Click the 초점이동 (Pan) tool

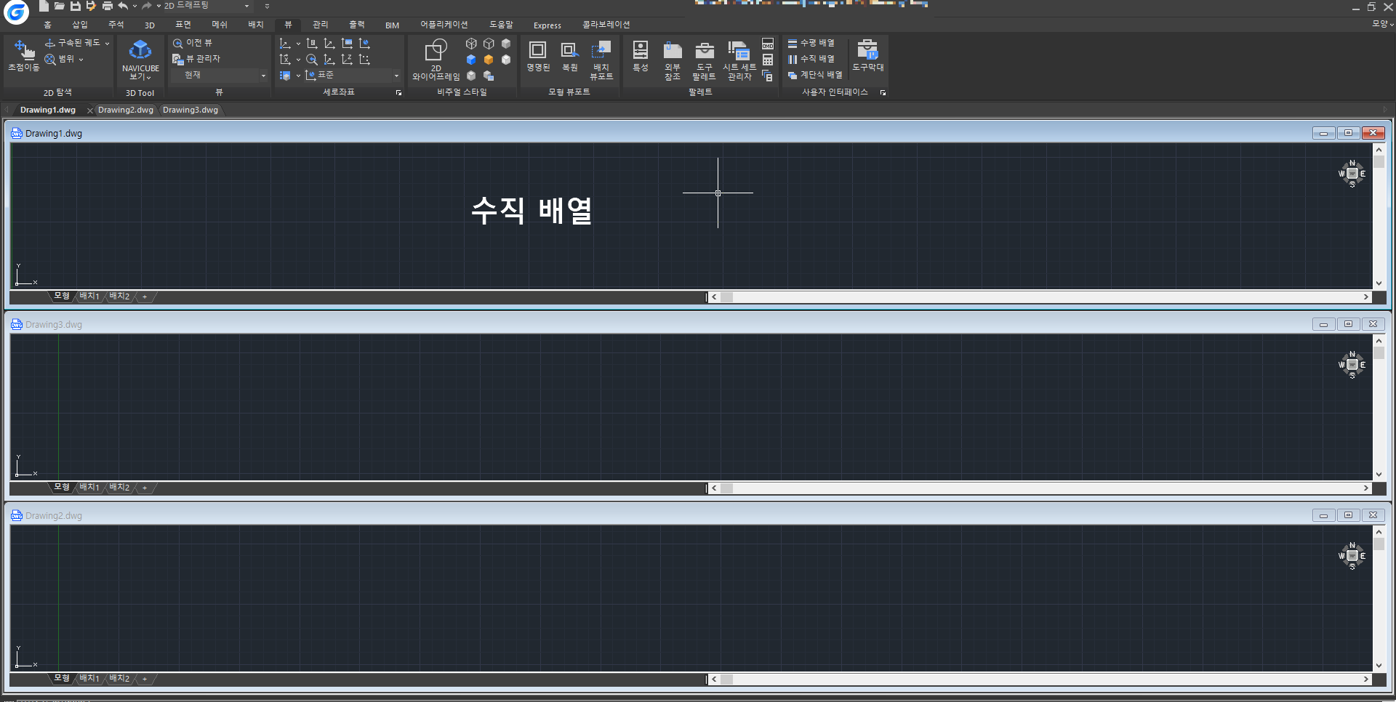pyautogui.click(x=24, y=56)
